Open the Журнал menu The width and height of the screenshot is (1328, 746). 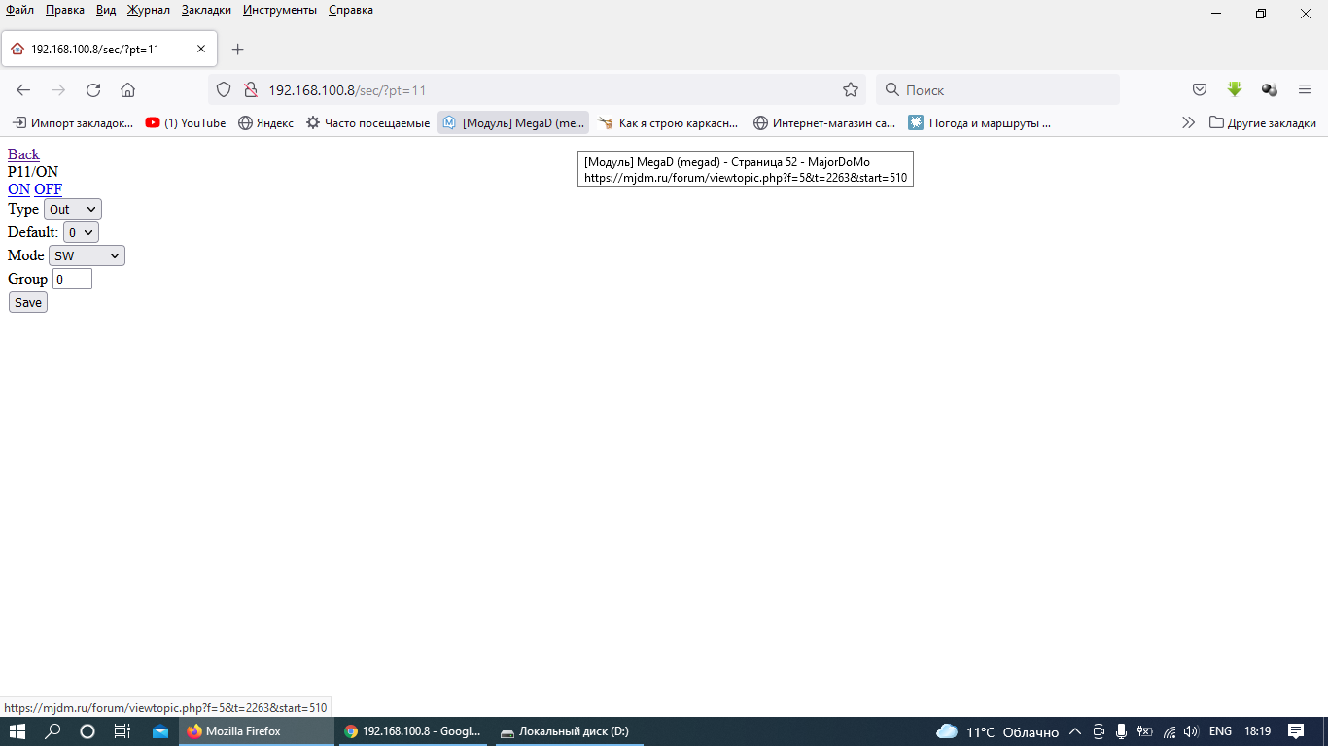pyautogui.click(x=148, y=10)
